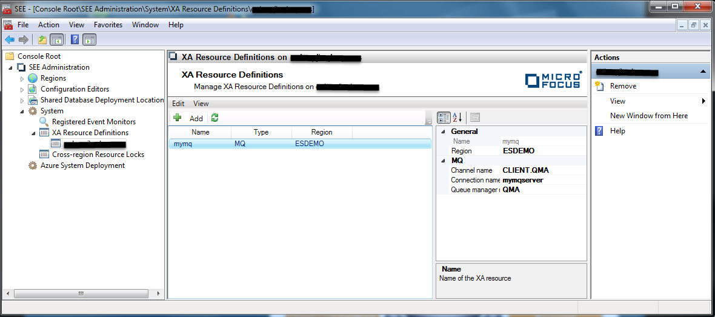Open the Help menu in menu bar
The image size is (715, 317).
coord(176,25)
